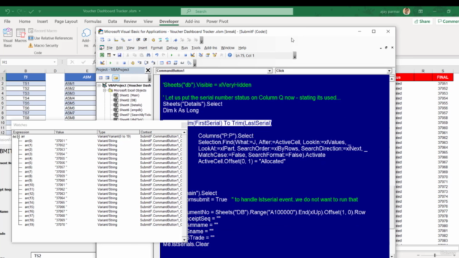This screenshot has width=459, height=258.
Task: Toggle Folders button in Project pane
Action: tap(115, 78)
